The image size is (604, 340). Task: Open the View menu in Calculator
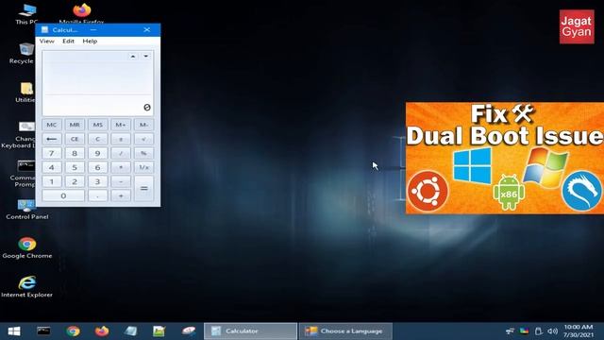(46, 41)
